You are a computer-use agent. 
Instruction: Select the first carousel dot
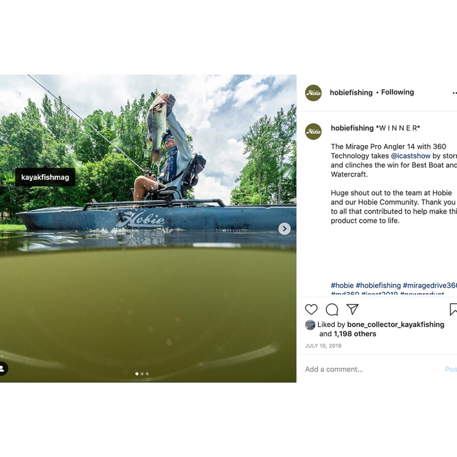(x=137, y=374)
